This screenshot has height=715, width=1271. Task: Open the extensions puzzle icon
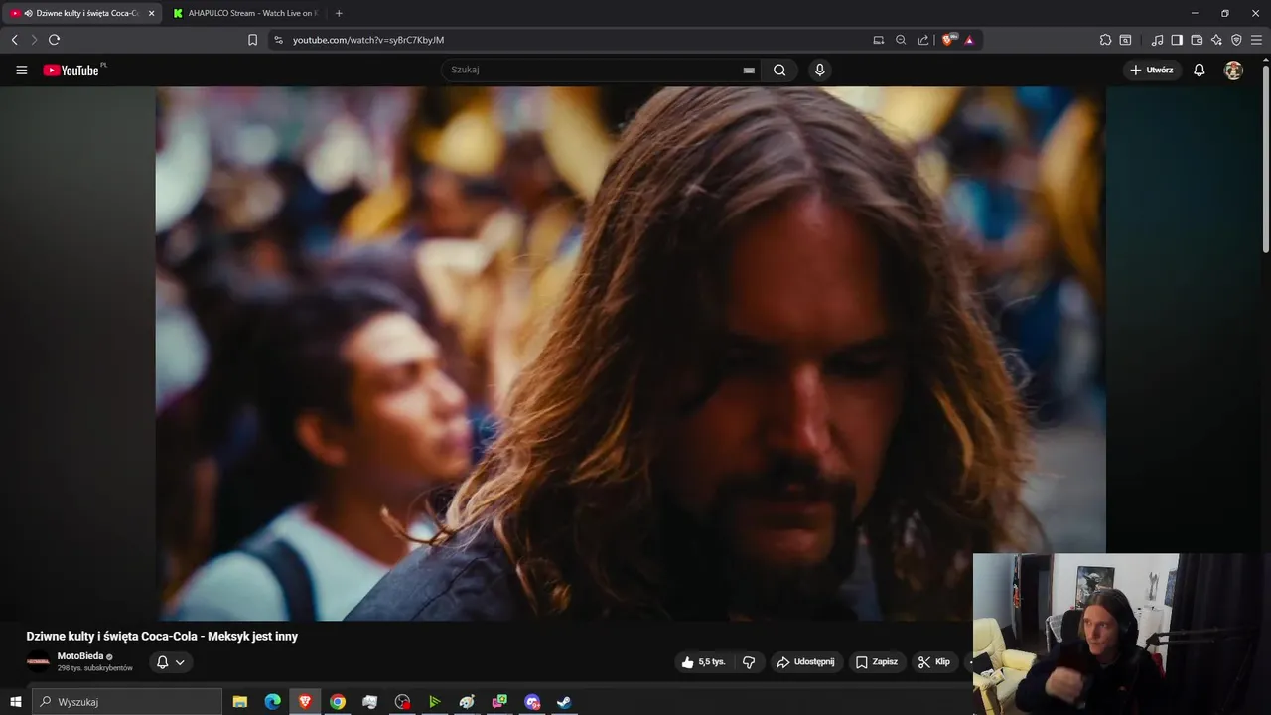1105,40
